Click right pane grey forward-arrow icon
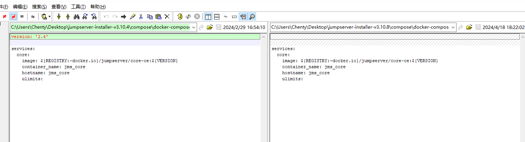The width and height of the screenshot is (525, 142). [461, 27]
